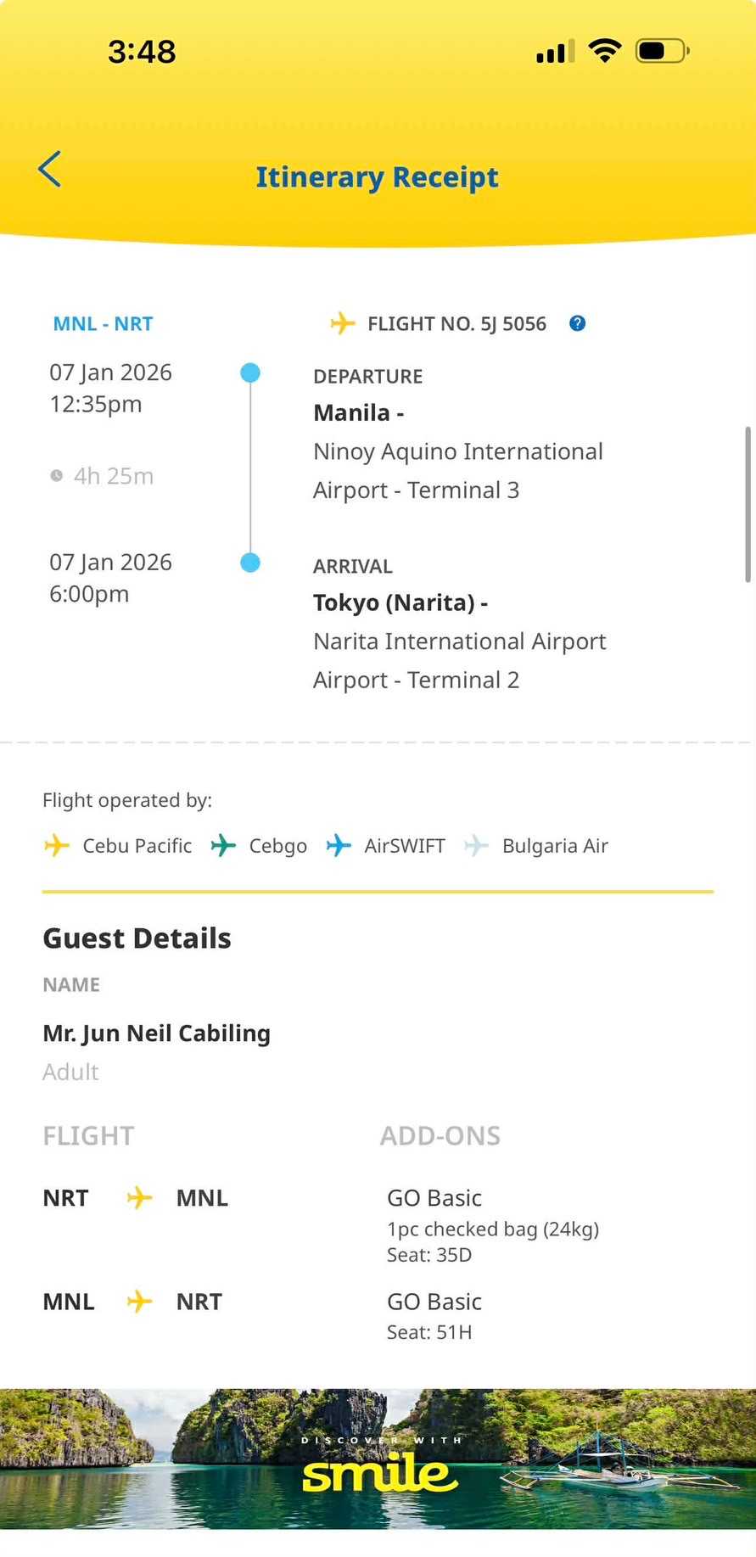Tap the Cebu Pacific yellow plane icon
Viewport: 756px width, 1557px height.
[56, 845]
